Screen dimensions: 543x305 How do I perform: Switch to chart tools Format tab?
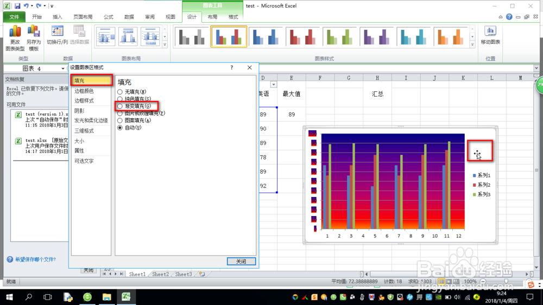point(233,17)
